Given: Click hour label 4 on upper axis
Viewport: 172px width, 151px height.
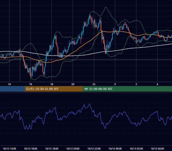Looking at the screenshot, I should [157, 84].
